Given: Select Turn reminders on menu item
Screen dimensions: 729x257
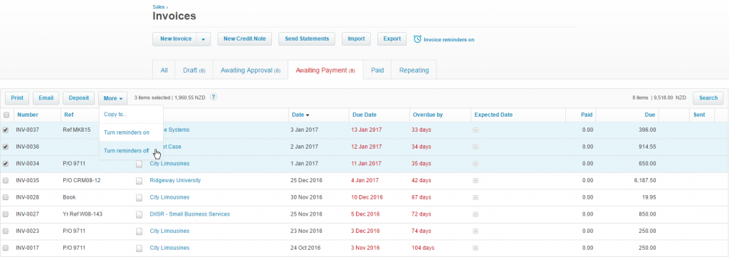Looking at the screenshot, I should 131,132.
